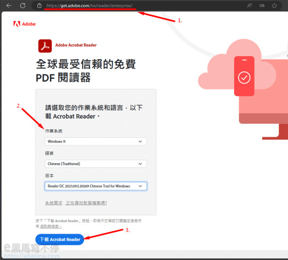The height and width of the screenshot is (260, 288).
Task: Click the get.adobe.com URL in address bar
Action: [89, 6]
